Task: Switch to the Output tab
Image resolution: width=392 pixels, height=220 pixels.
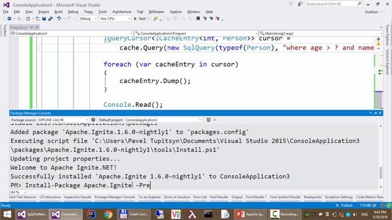Action: click(x=237, y=197)
